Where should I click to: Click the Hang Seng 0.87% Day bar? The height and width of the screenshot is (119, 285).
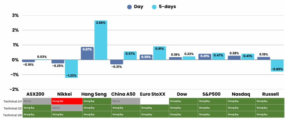(x=87, y=53)
